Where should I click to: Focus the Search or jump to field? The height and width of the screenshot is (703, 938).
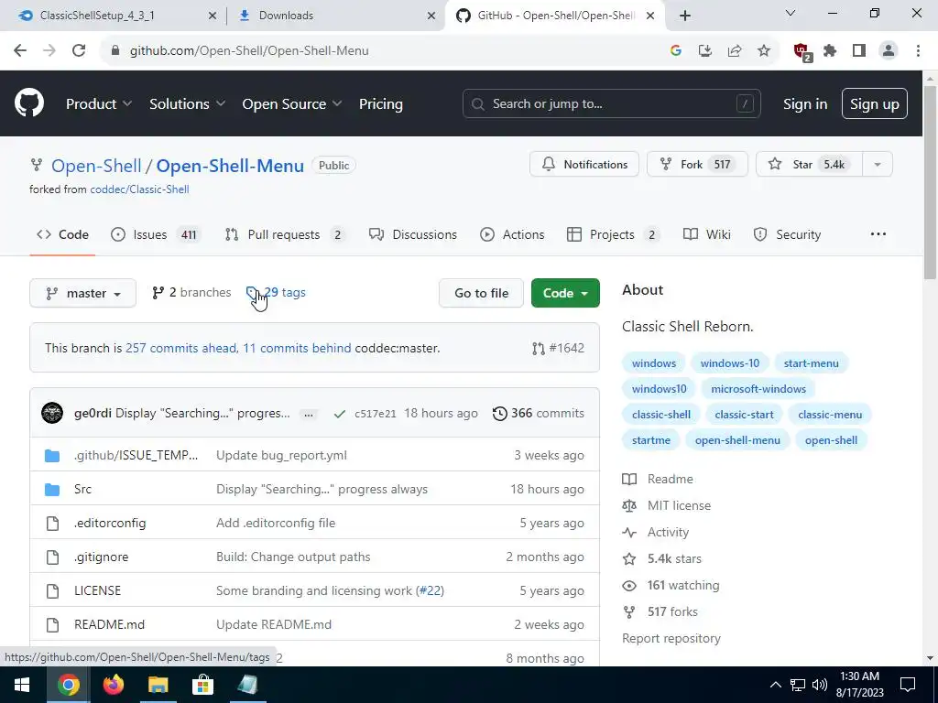pos(611,104)
